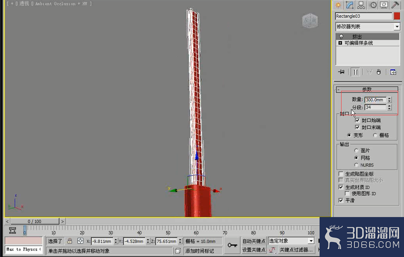Click the red X axis gizmo arrow
Viewport: 404px width, 257px height.
pyautogui.click(x=216, y=191)
